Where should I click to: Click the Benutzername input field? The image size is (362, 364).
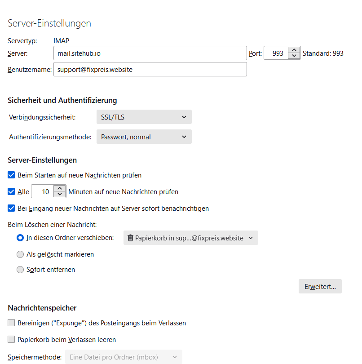point(150,70)
